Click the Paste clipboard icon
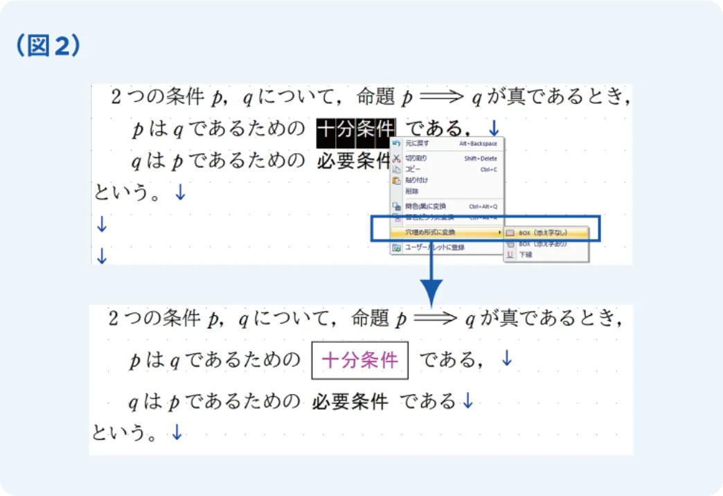This screenshot has width=723, height=496. pos(396,179)
